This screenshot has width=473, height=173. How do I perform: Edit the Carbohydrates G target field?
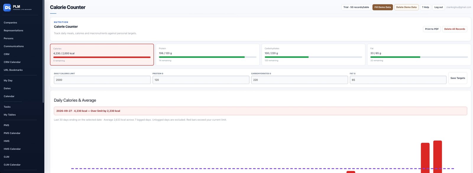click(x=299, y=80)
